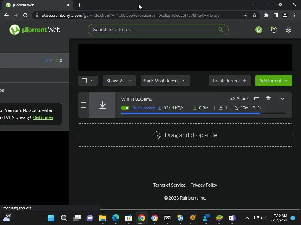Toggle browser side panel icon
Image resolution: width=301 pixels, height=225 pixels.
pyautogui.click(x=276, y=15)
